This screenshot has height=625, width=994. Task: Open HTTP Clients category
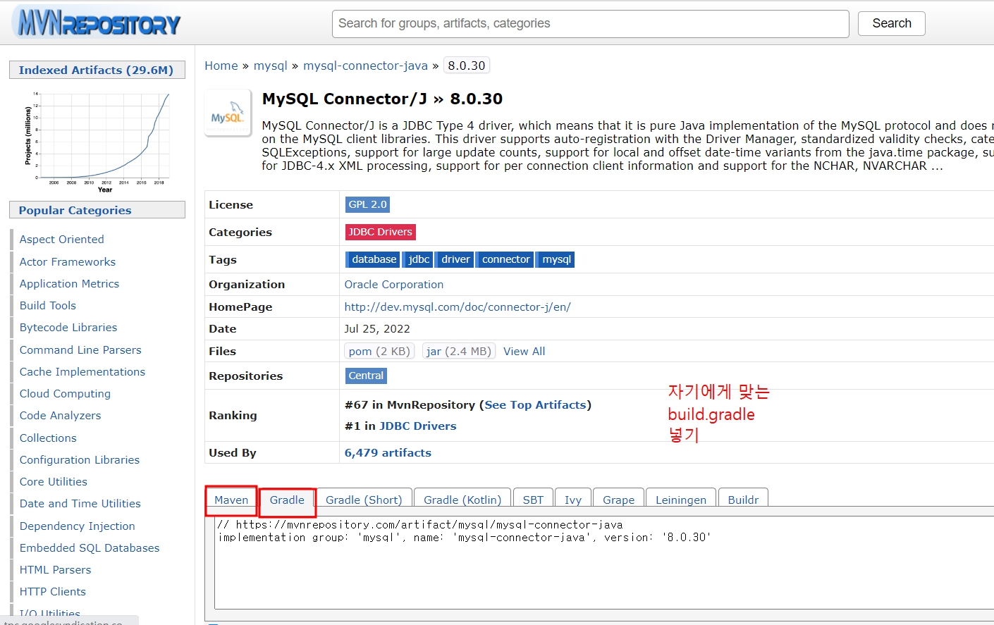pyautogui.click(x=53, y=592)
